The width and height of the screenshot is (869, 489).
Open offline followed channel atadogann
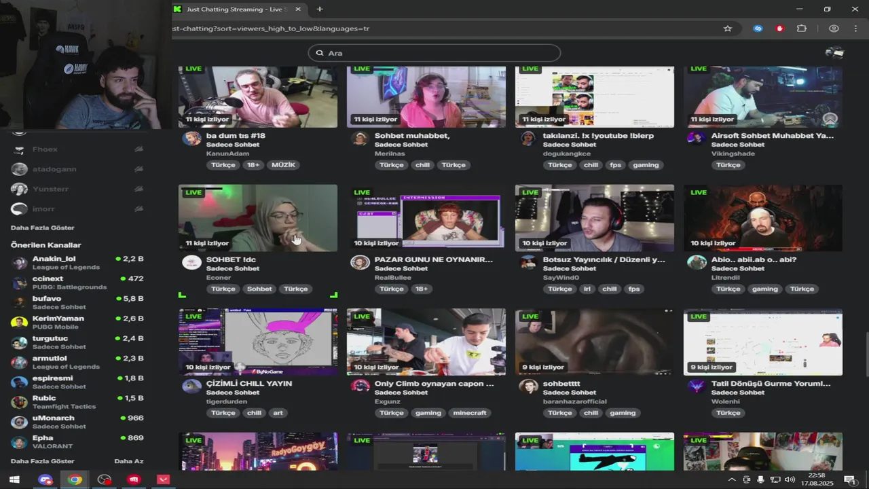click(77, 169)
